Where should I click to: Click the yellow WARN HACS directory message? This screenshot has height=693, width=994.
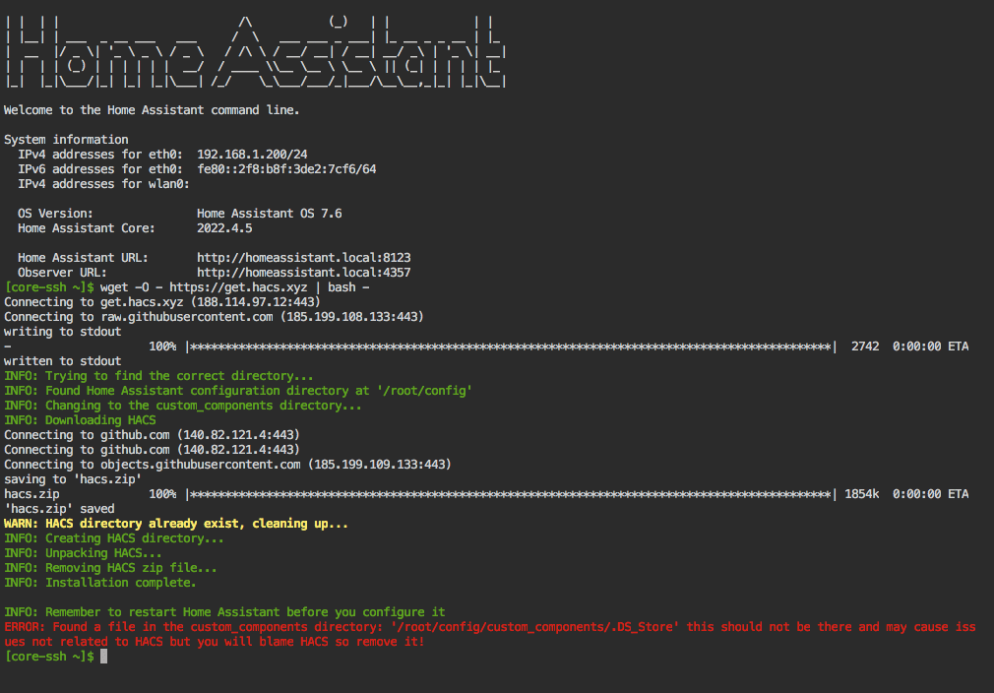pyautogui.click(x=176, y=524)
